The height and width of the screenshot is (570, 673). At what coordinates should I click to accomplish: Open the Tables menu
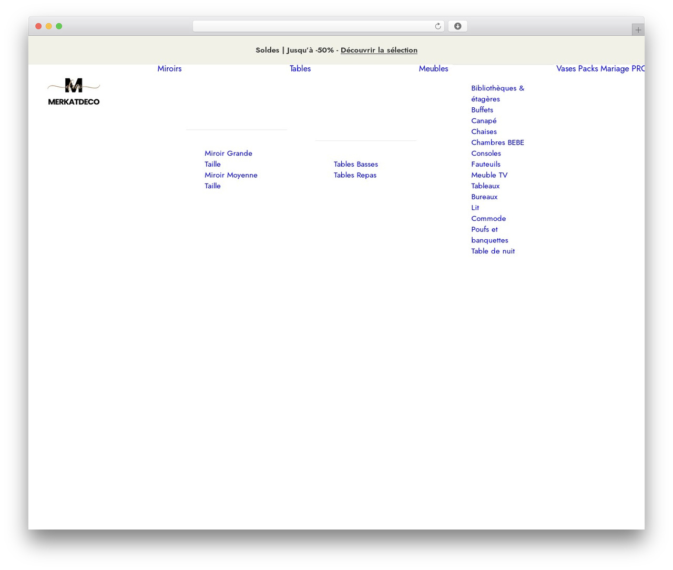tap(300, 68)
